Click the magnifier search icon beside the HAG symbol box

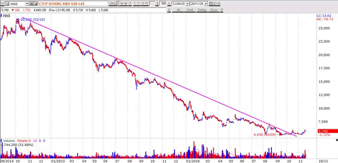(7, 4)
